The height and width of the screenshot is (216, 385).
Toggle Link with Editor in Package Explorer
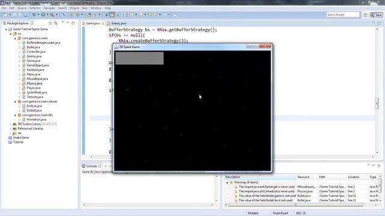56,23
